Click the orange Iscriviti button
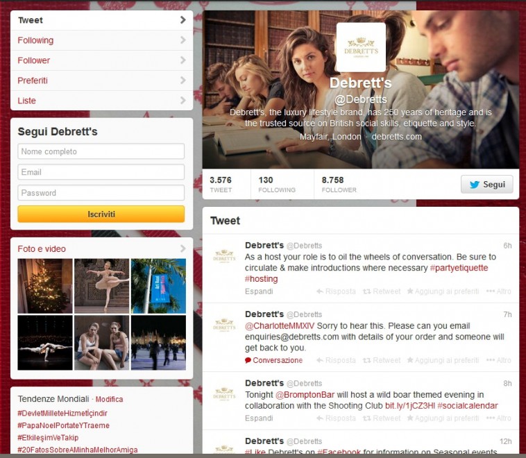 click(101, 214)
